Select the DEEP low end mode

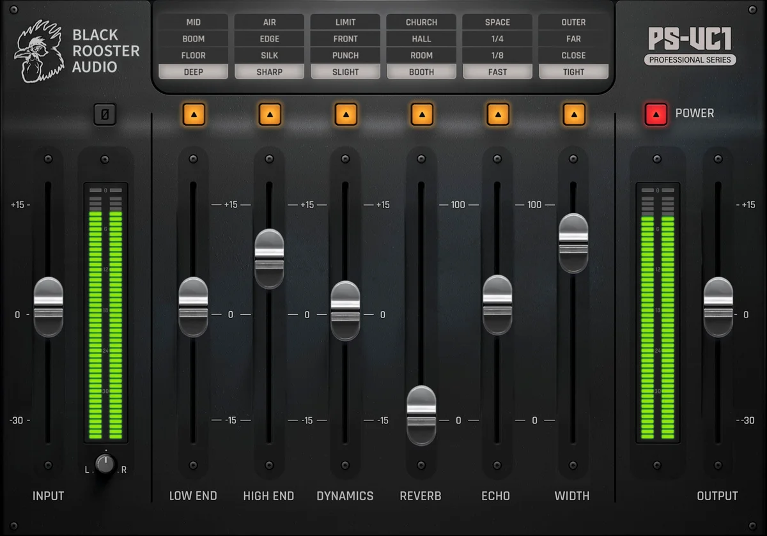click(x=193, y=72)
